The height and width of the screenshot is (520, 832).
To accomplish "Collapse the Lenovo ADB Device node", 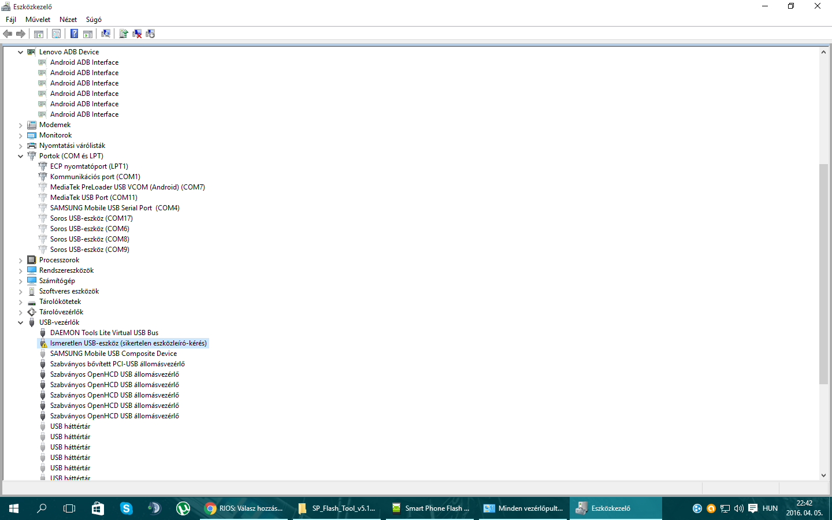I will pyautogui.click(x=21, y=52).
